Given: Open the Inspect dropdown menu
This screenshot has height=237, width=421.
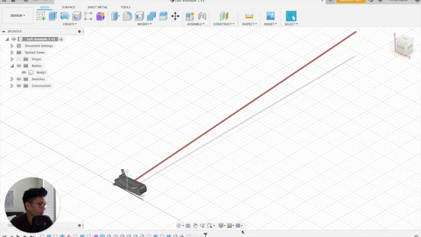Looking at the screenshot, I should (x=249, y=24).
